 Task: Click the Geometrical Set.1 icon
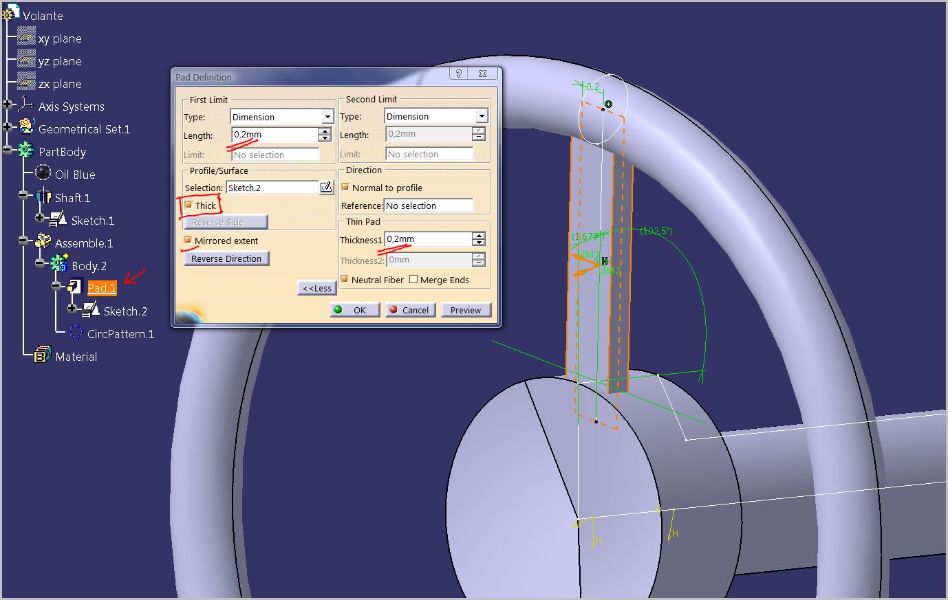point(26,126)
